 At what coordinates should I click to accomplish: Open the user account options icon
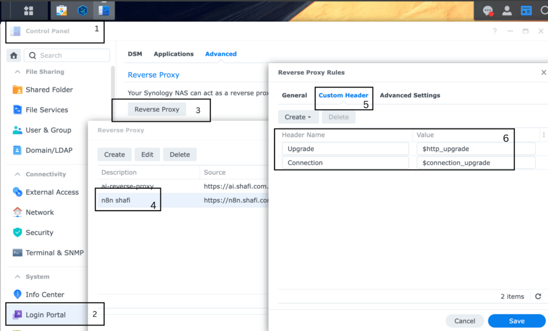(x=507, y=11)
